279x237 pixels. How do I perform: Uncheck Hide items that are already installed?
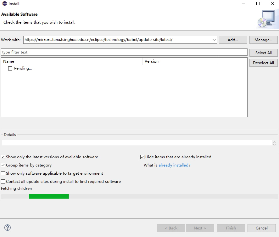[x=142, y=157]
